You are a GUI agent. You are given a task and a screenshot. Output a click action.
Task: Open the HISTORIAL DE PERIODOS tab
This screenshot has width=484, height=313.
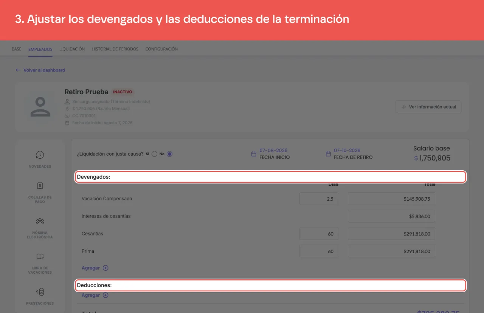pos(115,49)
